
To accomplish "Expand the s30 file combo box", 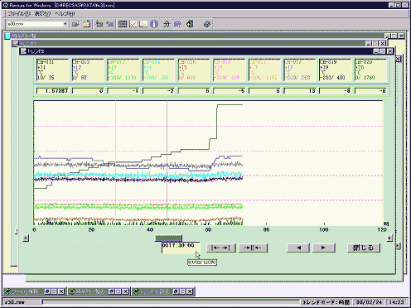I will (65, 24).
